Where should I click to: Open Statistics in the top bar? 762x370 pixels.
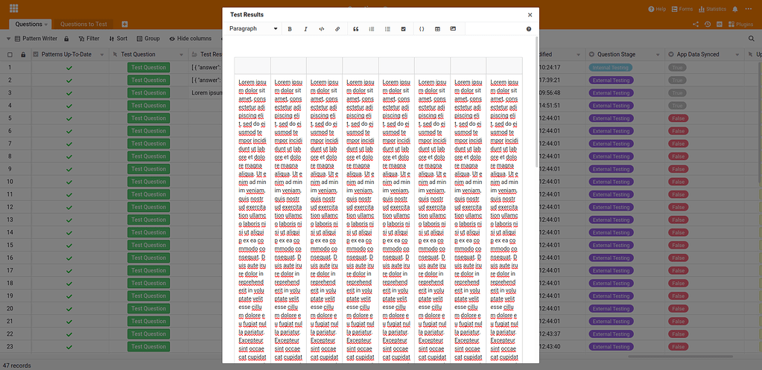[712, 9]
